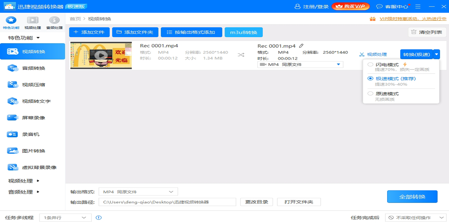The image size is (449, 224).
Task: Click the 特色功能 star icon
Action: (11, 20)
